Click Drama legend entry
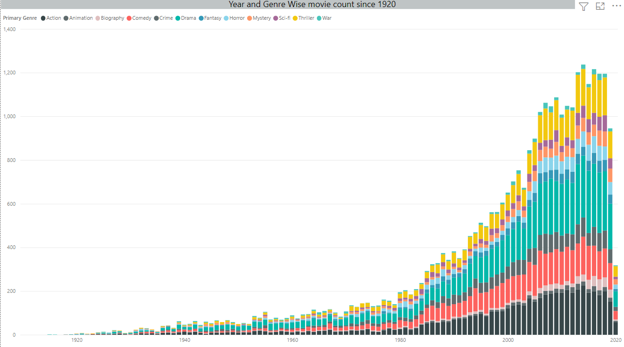624x347 pixels. (186, 18)
